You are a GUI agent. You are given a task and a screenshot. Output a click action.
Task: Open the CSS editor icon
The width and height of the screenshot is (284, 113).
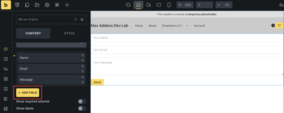(x=17, y=5)
